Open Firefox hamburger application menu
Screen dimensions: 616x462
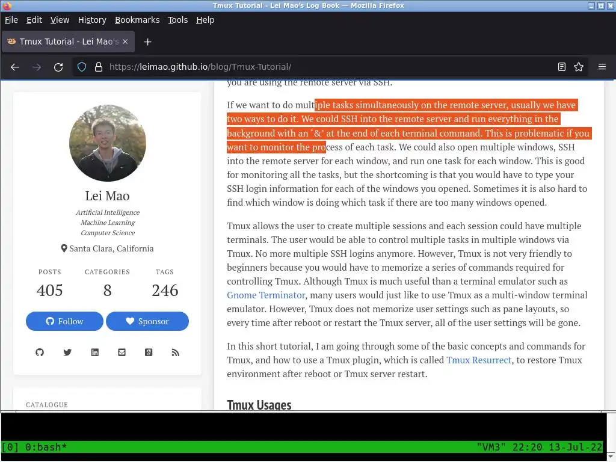click(602, 67)
